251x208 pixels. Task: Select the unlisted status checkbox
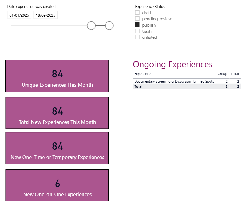click(x=138, y=37)
